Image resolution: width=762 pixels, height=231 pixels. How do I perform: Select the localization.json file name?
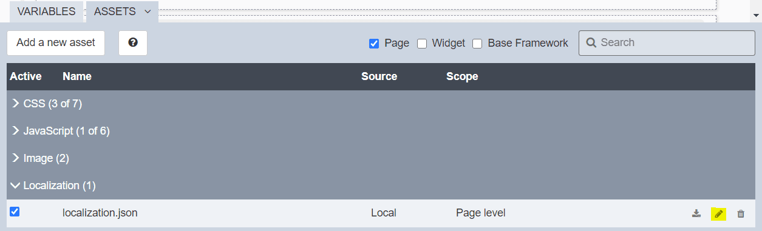(100, 213)
